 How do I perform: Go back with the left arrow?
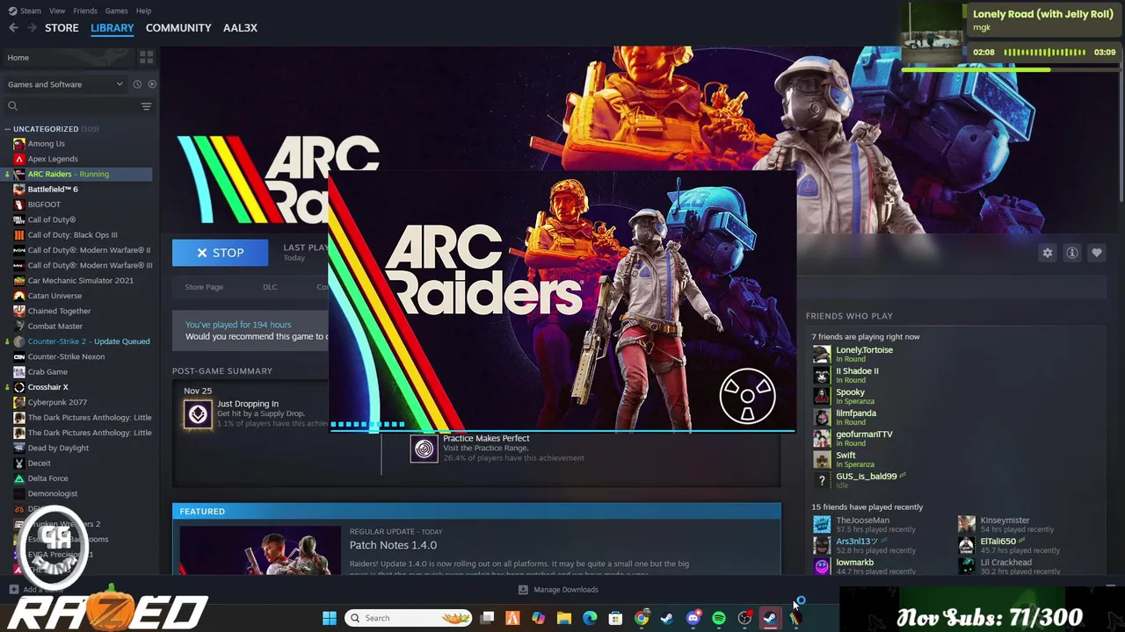[13, 28]
